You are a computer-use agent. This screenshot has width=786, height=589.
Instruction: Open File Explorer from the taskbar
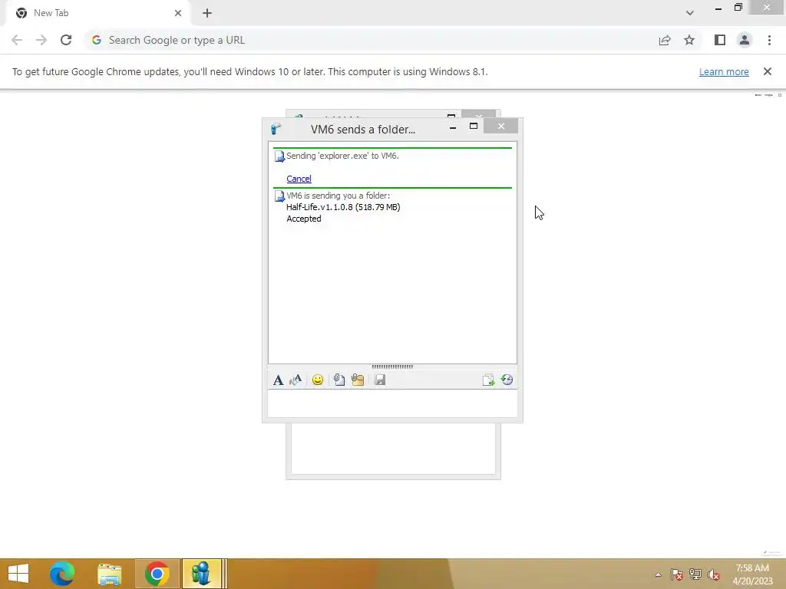tap(109, 574)
